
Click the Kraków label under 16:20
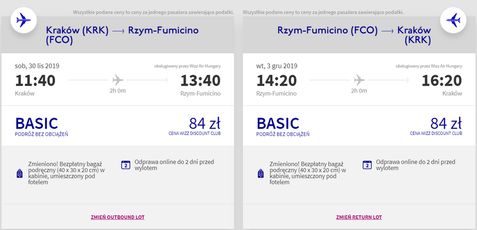tap(452, 94)
